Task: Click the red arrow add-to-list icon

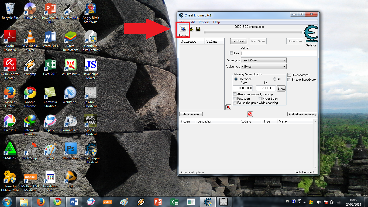Action: (x=228, y=107)
